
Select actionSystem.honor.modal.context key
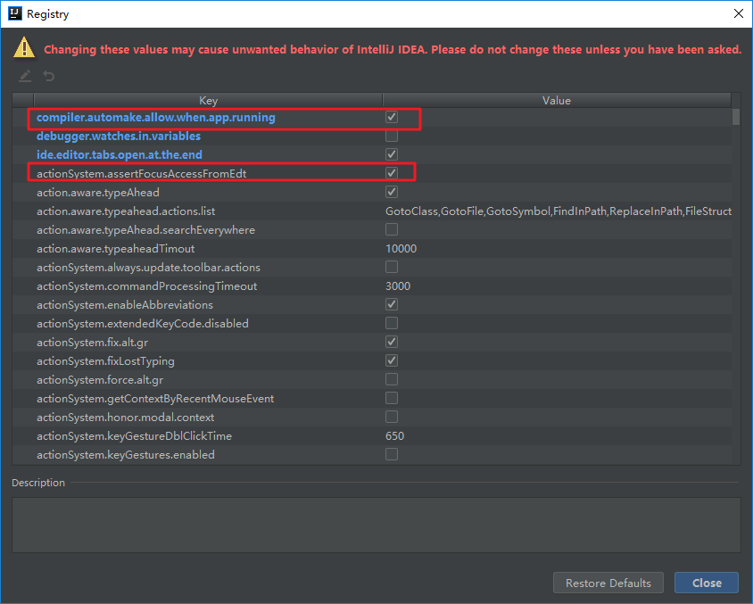click(125, 418)
